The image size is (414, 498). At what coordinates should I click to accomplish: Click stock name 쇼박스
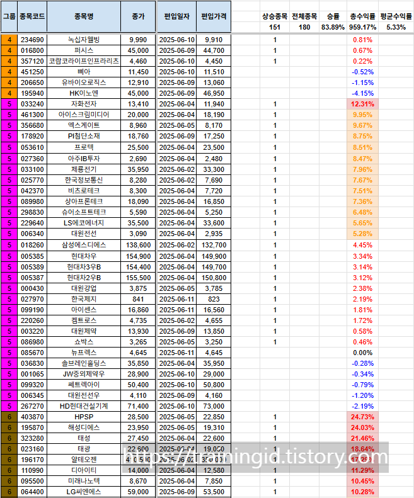click(x=84, y=342)
